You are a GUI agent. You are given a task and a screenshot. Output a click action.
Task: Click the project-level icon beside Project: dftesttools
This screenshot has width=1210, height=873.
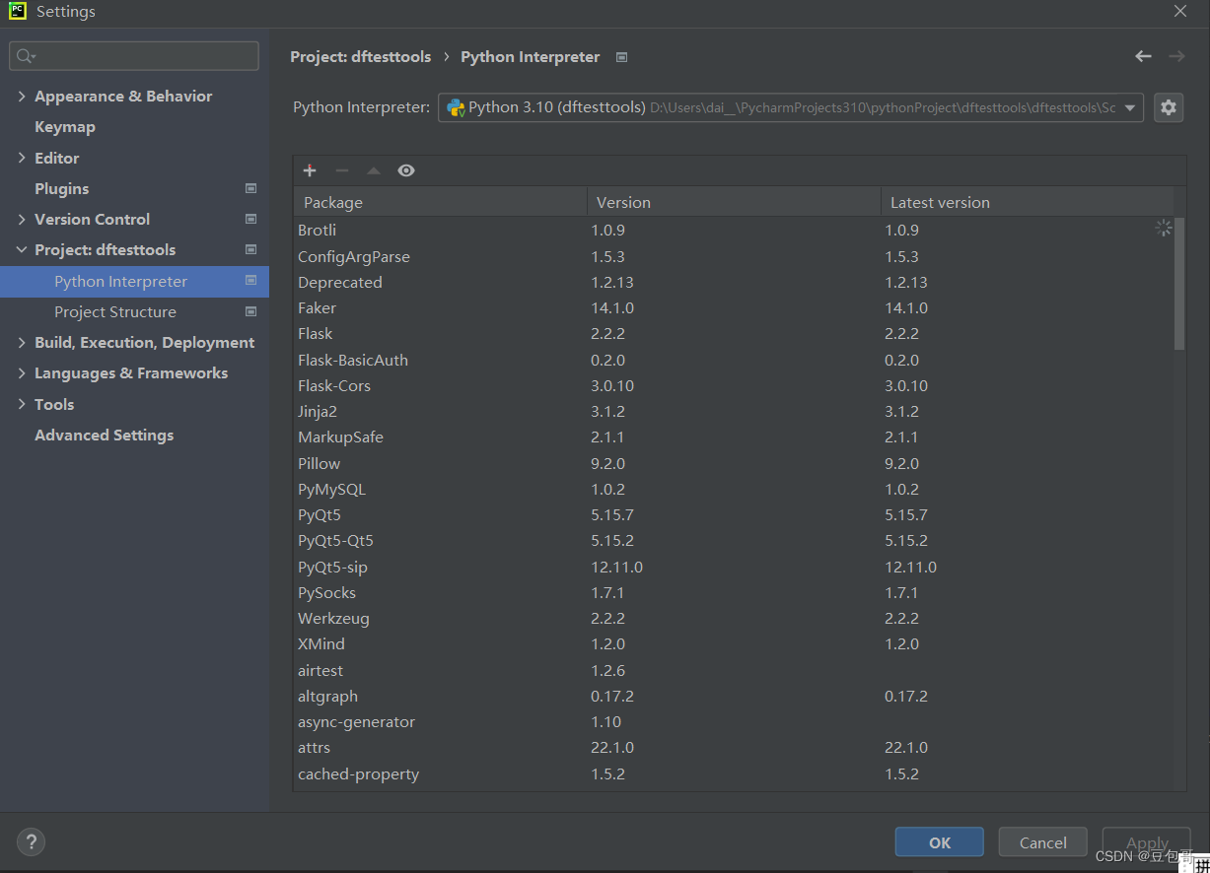tap(250, 249)
